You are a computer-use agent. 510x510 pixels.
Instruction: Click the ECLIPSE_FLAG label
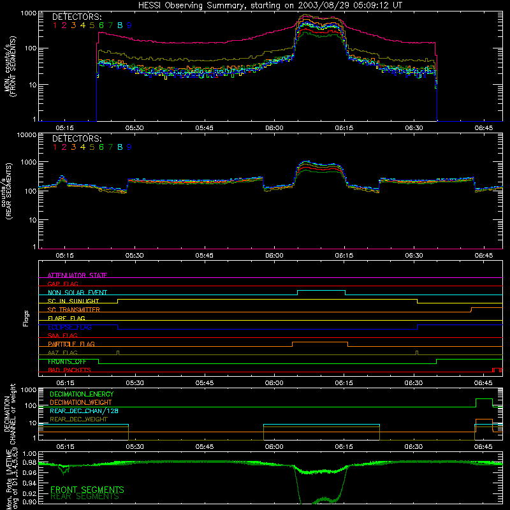tap(69, 327)
